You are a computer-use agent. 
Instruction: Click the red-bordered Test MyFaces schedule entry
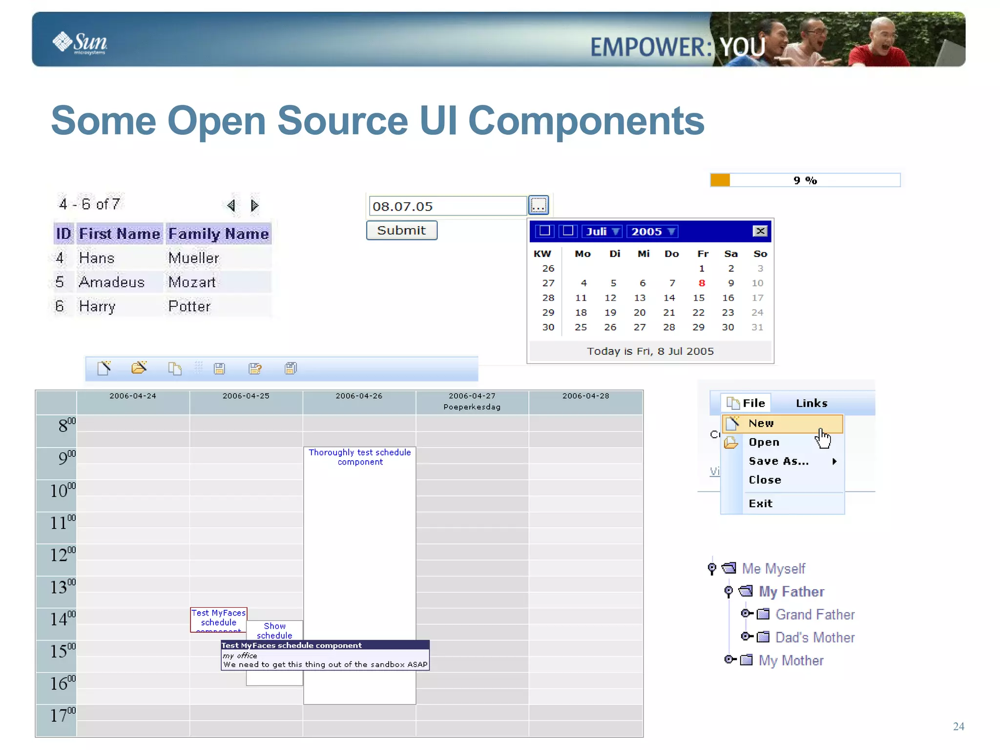(x=219, y=620)
